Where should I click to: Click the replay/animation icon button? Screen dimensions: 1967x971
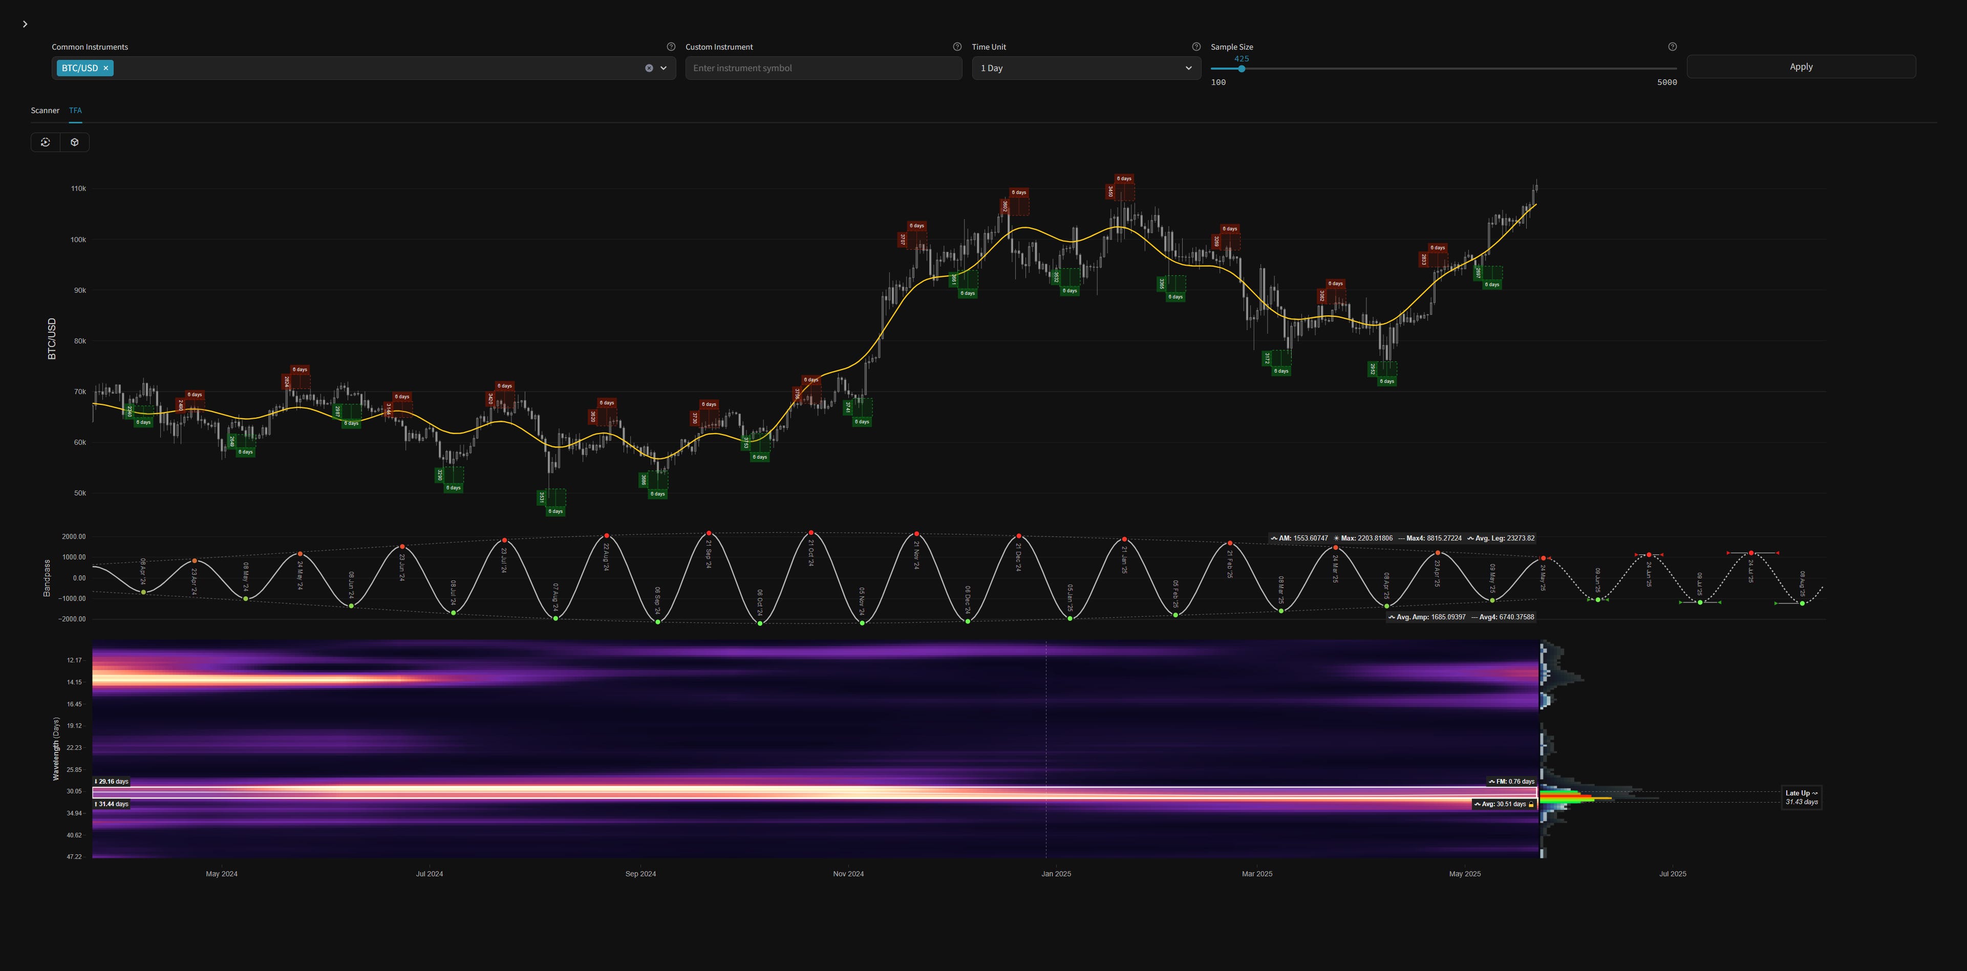click(46, 142)
